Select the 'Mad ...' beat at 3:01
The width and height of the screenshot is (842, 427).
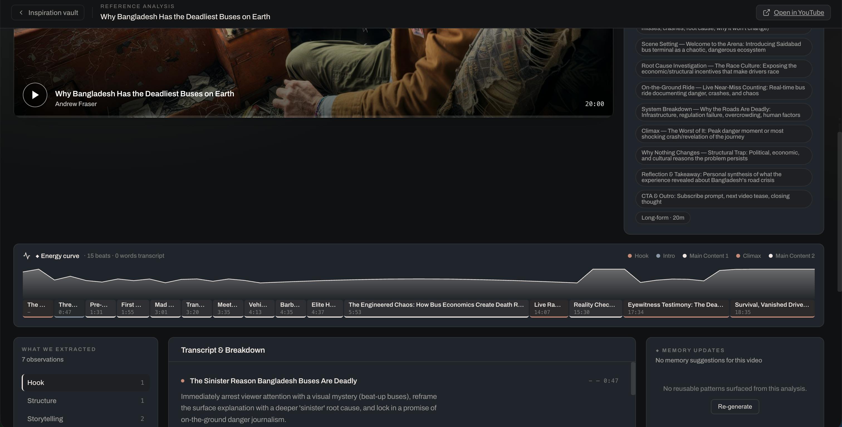165,308
